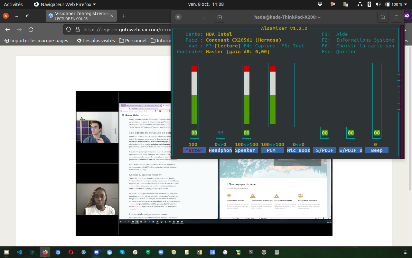Viewport: 412px width, 258px height.
Task: Click the female presenter webcam thumbnail
Action: [97, 199]
